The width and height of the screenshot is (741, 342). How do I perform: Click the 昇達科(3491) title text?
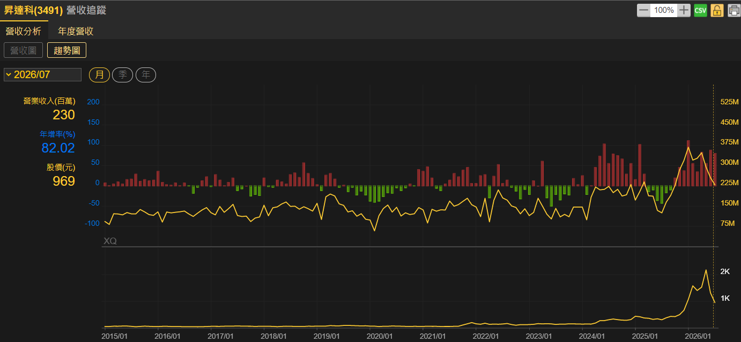[x=33, y=10]
